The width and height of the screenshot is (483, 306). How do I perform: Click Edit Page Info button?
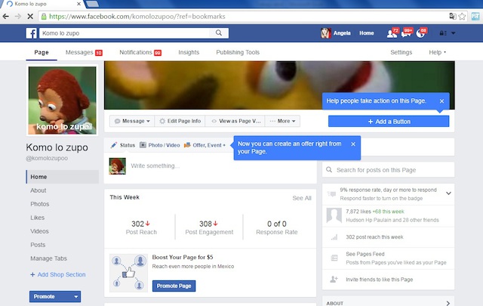click(x=180, y=121)
